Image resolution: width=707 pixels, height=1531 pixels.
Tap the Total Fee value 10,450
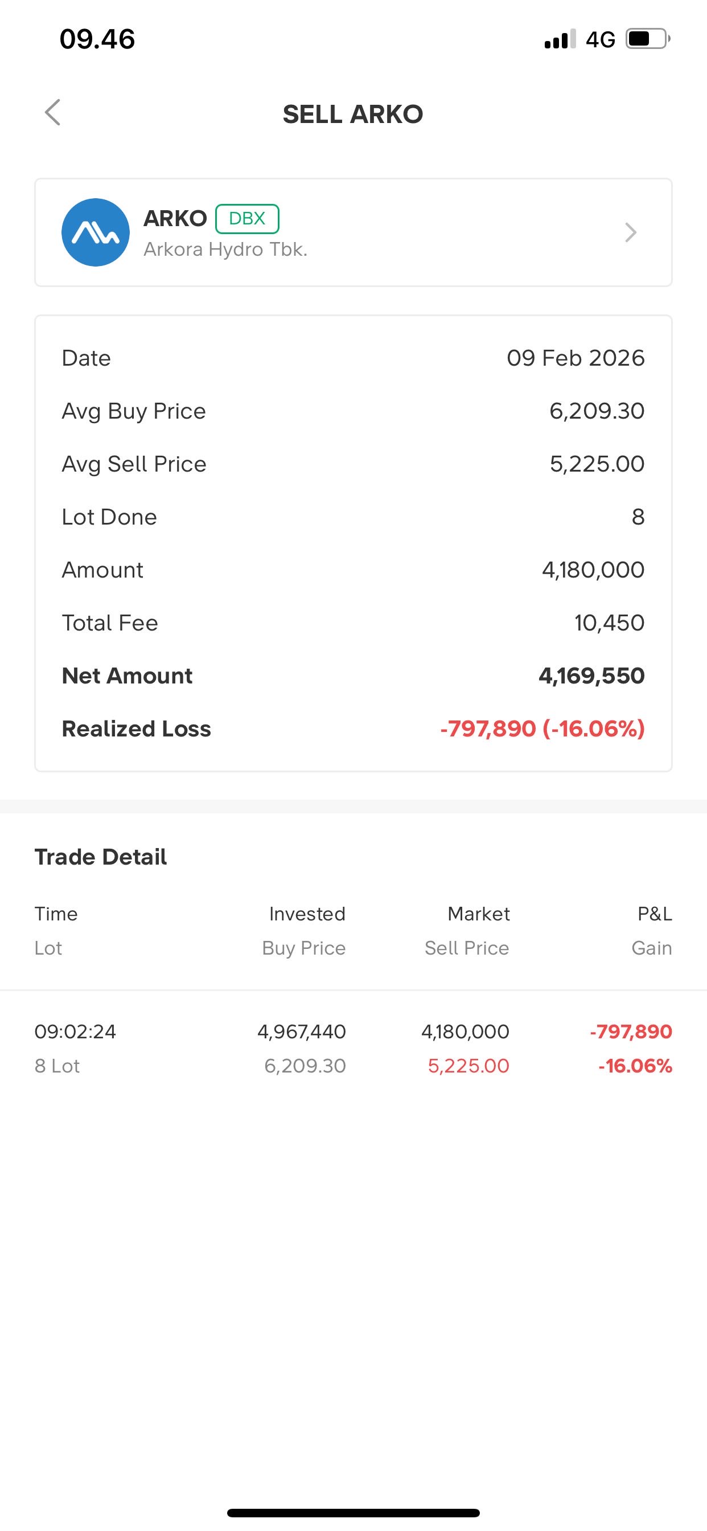tap(609, 623)
